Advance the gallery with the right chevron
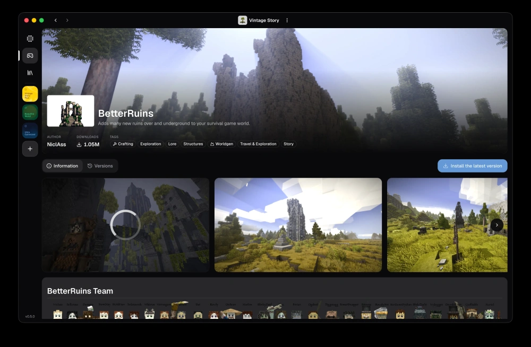The image size is (531, 347). point(497,225)
